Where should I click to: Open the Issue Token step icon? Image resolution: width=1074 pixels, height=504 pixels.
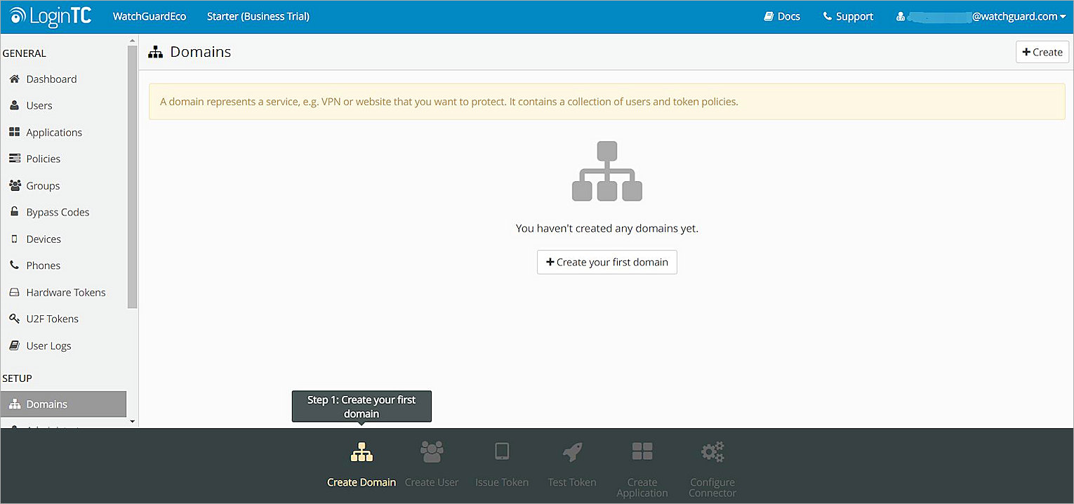coord(502,452)
